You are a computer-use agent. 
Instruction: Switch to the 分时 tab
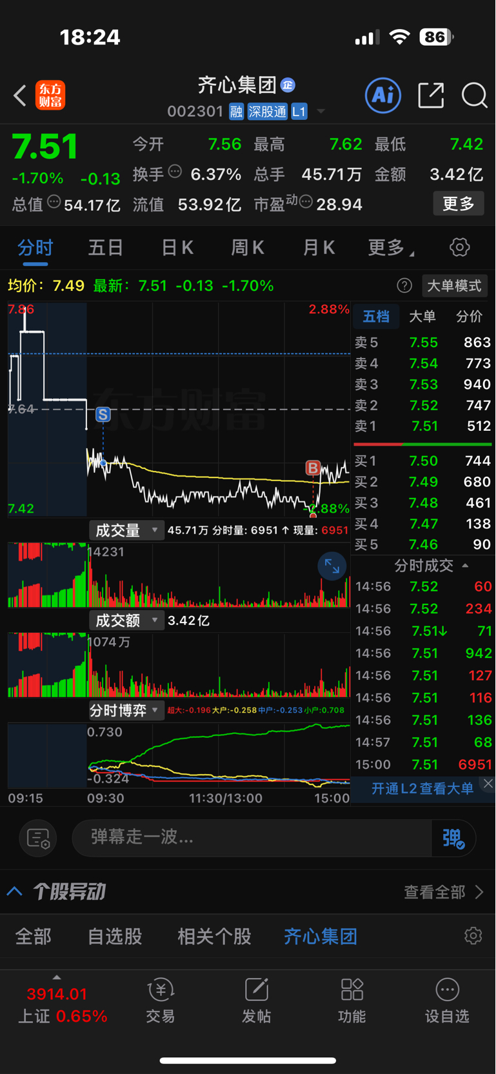35,248
